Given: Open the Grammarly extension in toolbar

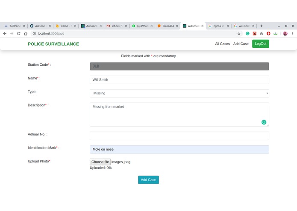Looking at the screenshot, I should point(247,33).
